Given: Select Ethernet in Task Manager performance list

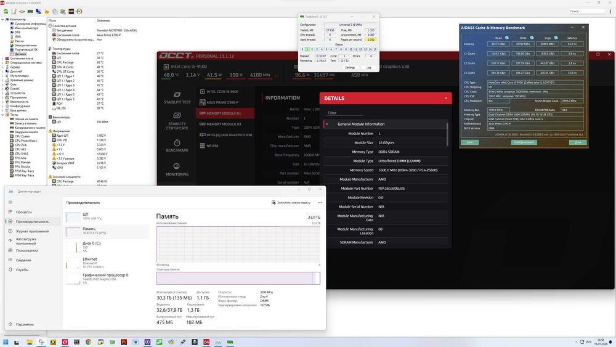Looking at the screenshot, I should click(x=107, y=263).
